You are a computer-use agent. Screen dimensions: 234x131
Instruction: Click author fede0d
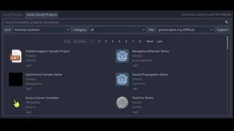pos(30,60)
